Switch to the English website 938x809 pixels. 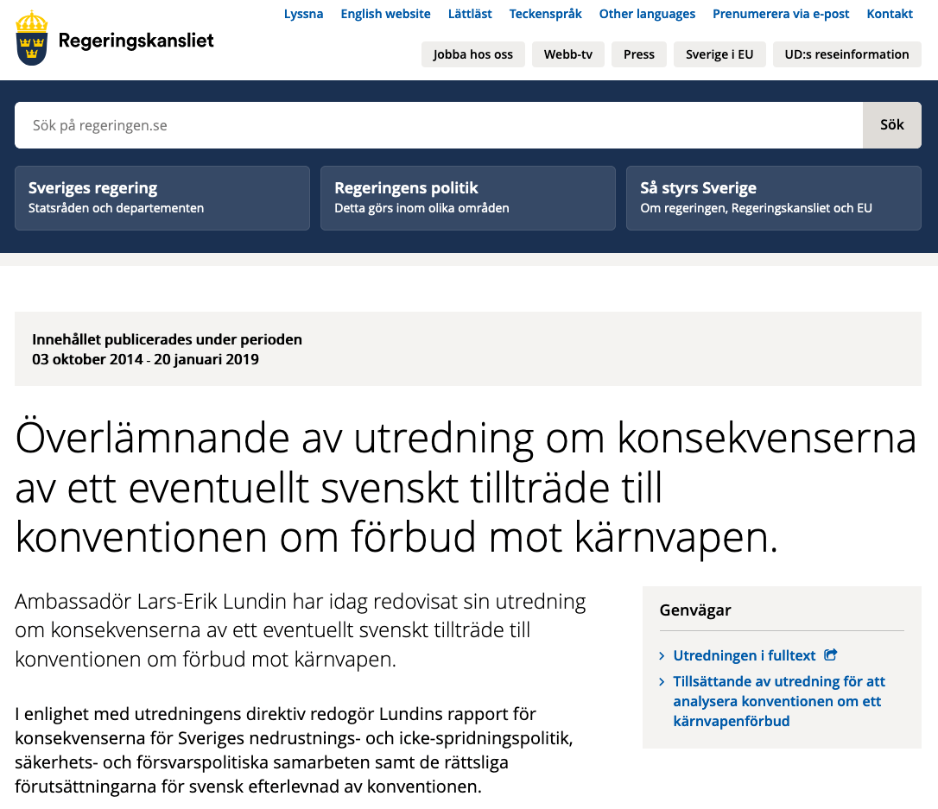[385, 14]
